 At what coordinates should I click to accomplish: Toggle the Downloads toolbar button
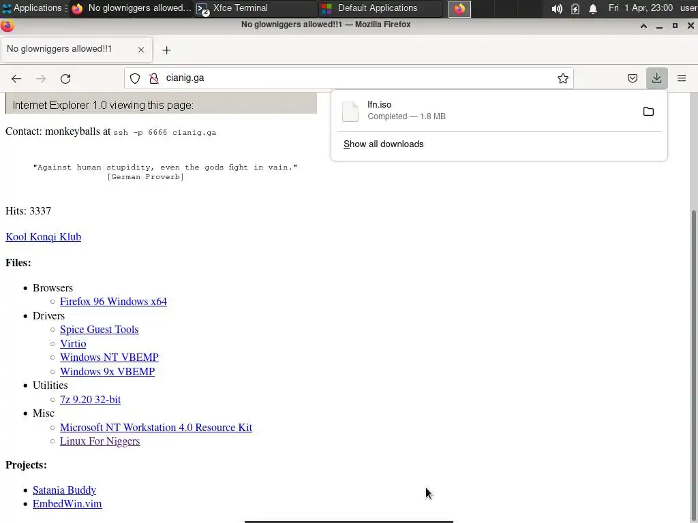point(656,78)
